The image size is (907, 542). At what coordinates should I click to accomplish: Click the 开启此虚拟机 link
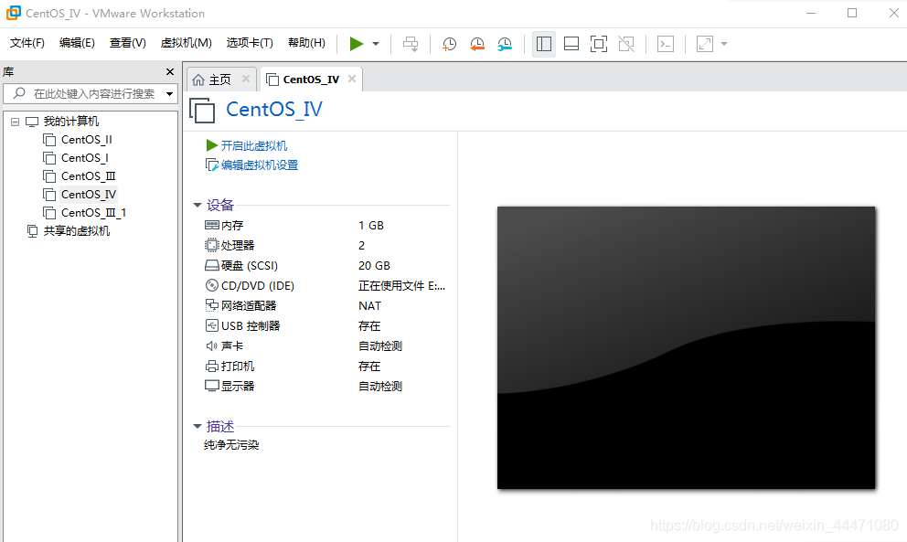254,145
